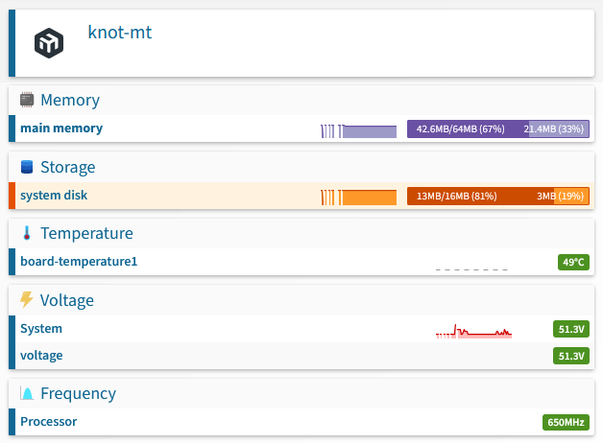Viewport: 603px width, 443px height.
Task: Click the Voltage lightning bolt icon
Action: [x=27, y=300]
